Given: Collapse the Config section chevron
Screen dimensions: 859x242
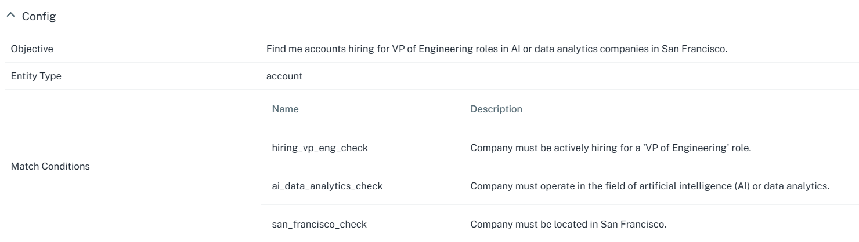Looking at the screenshot, I should click(10, 16).
